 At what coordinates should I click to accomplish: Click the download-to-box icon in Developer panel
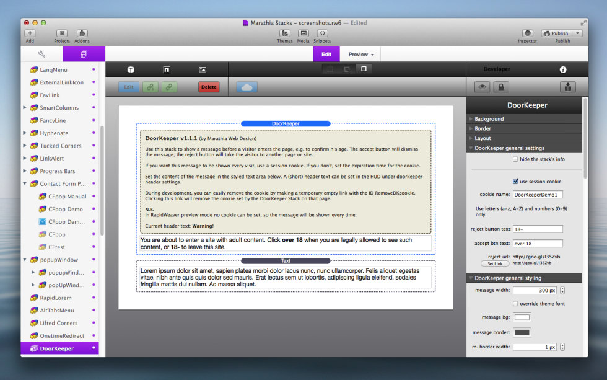567,87
